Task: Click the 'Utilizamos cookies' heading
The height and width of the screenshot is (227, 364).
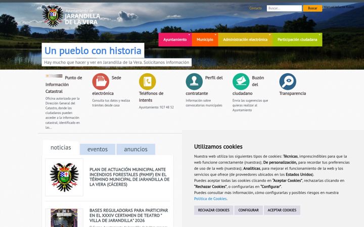Action: coord(218,147)
